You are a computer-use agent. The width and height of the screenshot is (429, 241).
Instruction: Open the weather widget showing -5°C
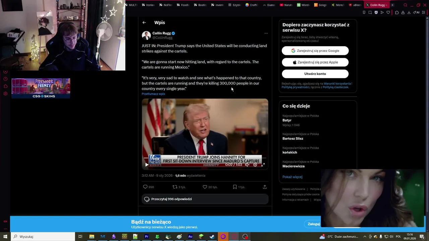tap(339, 237)
